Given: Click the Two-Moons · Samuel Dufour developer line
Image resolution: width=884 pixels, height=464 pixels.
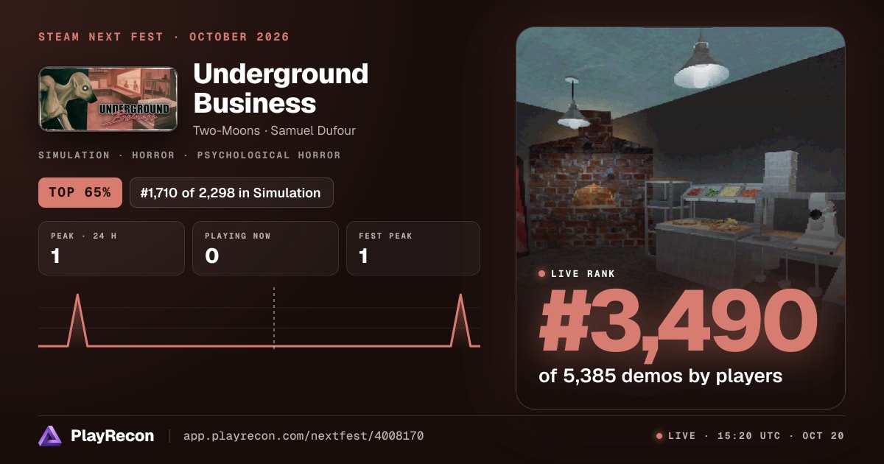Looking at the screenshot, I should point(276,130).
